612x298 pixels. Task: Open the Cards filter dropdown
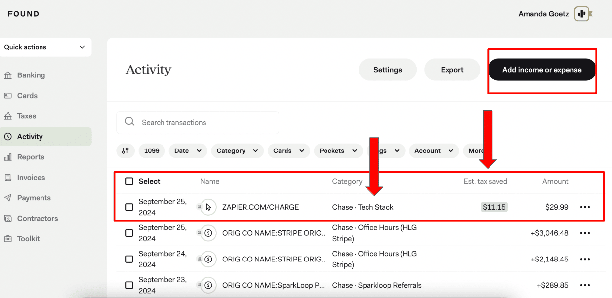pos(289,151)
